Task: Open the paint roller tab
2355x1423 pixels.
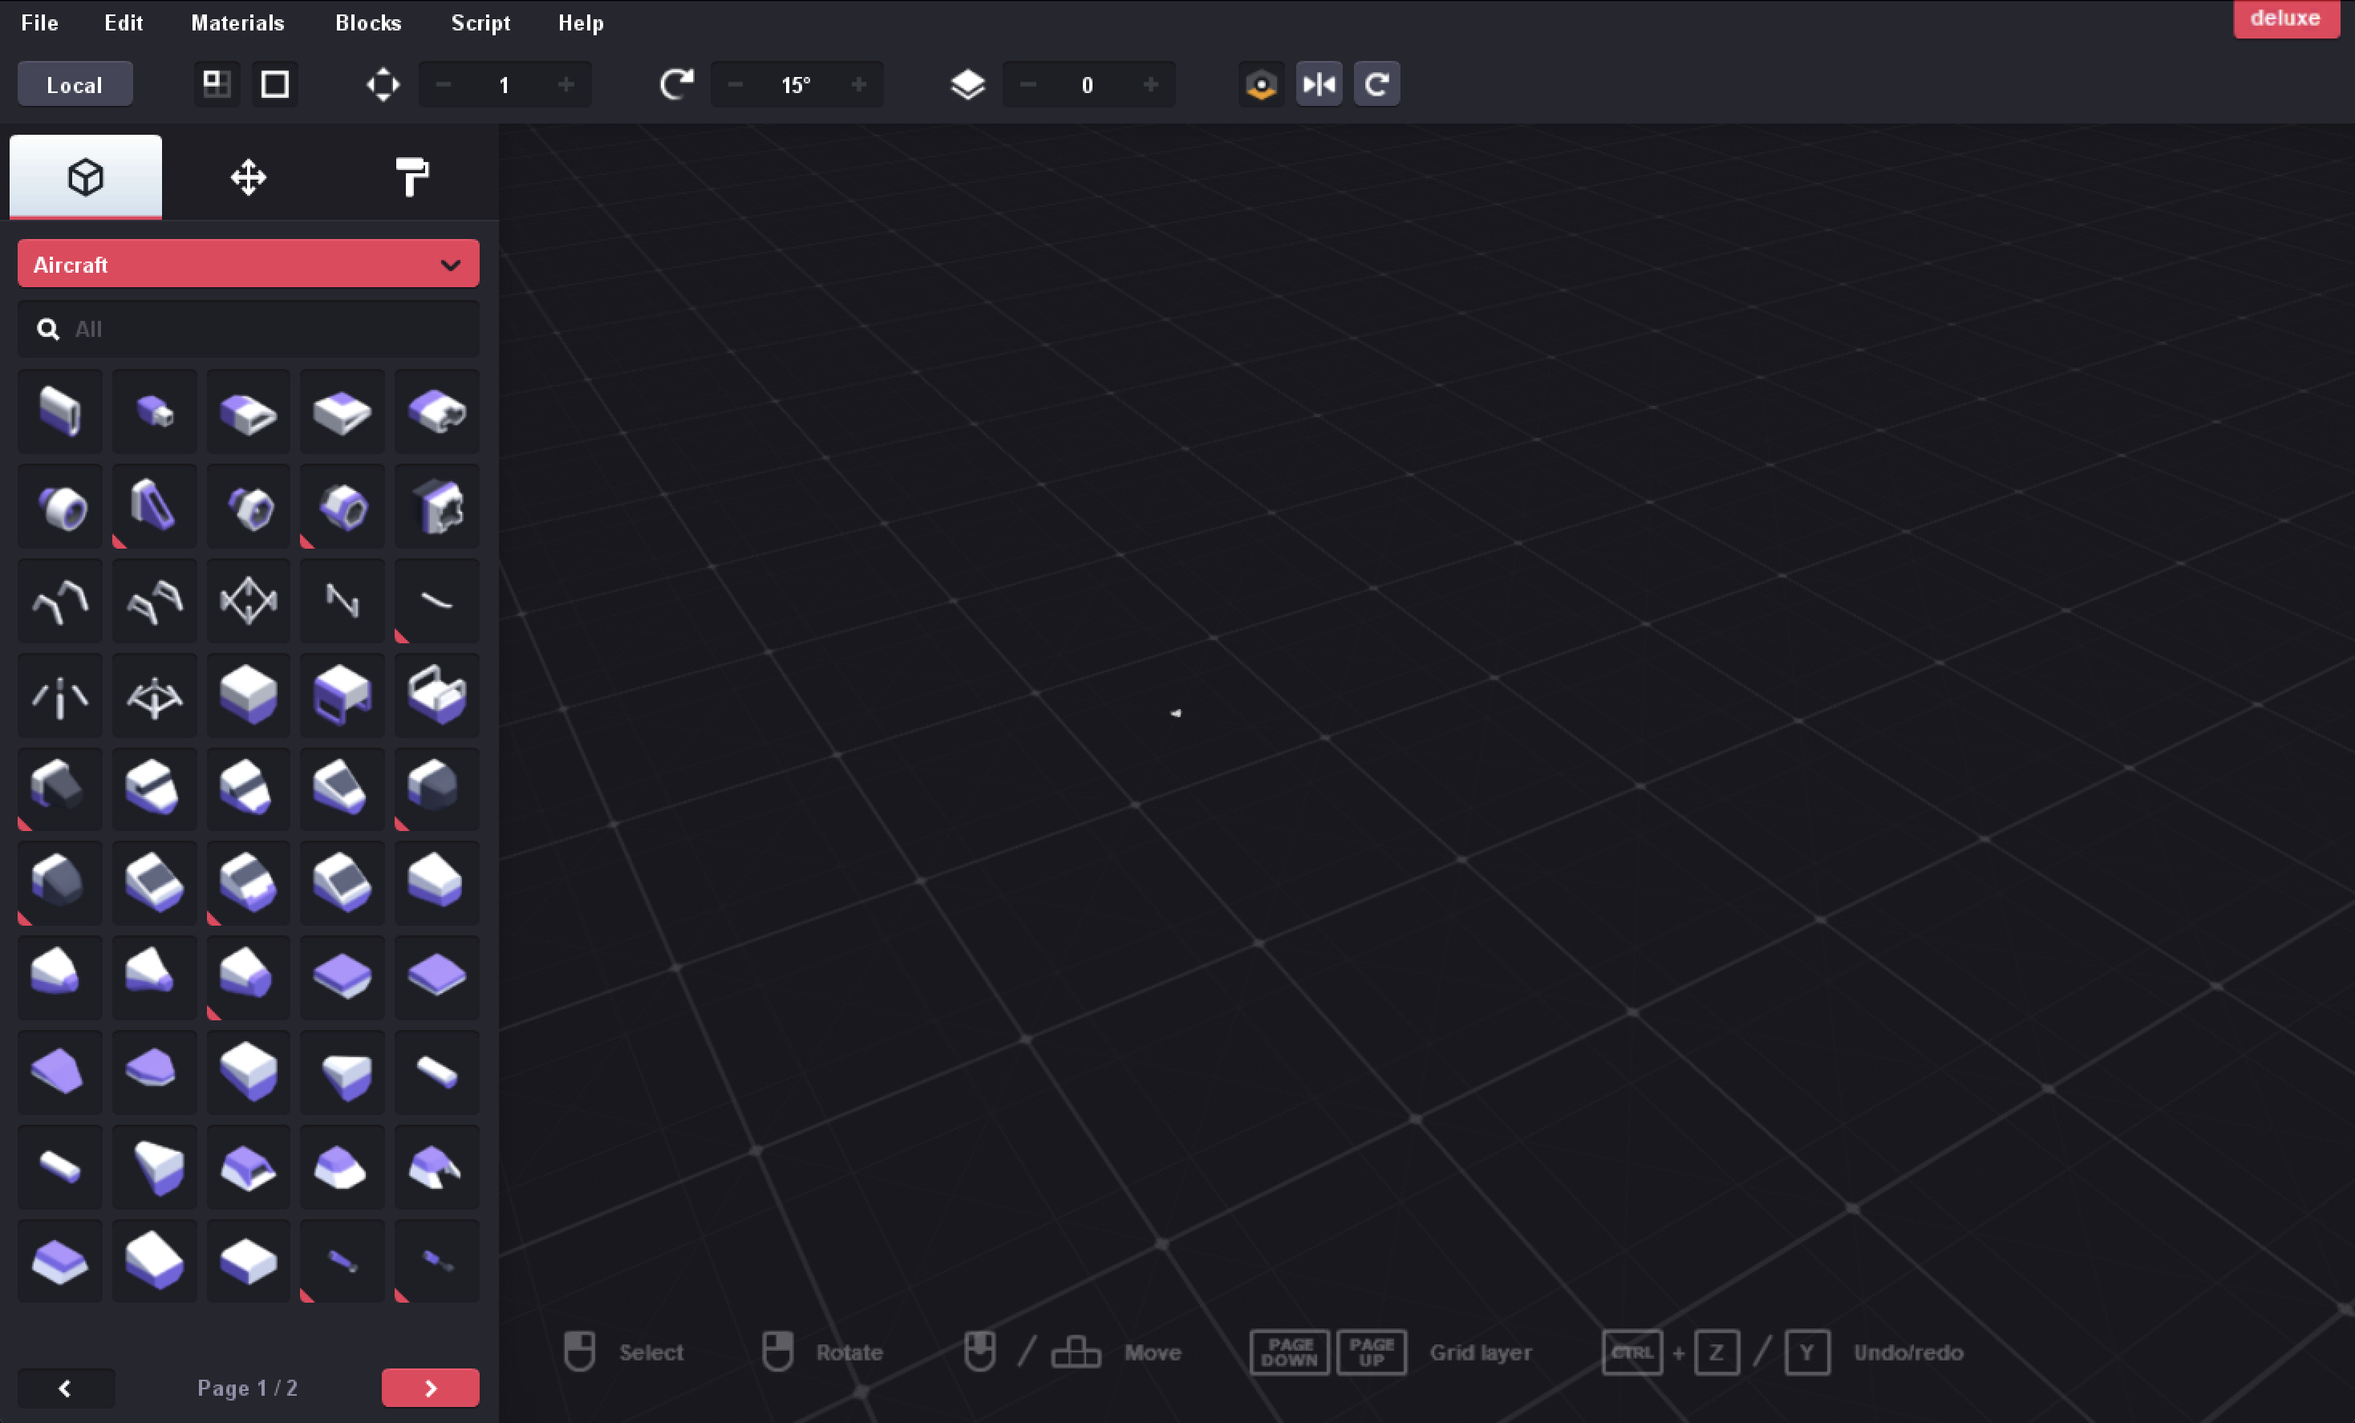Action: (x=411, y=178)
